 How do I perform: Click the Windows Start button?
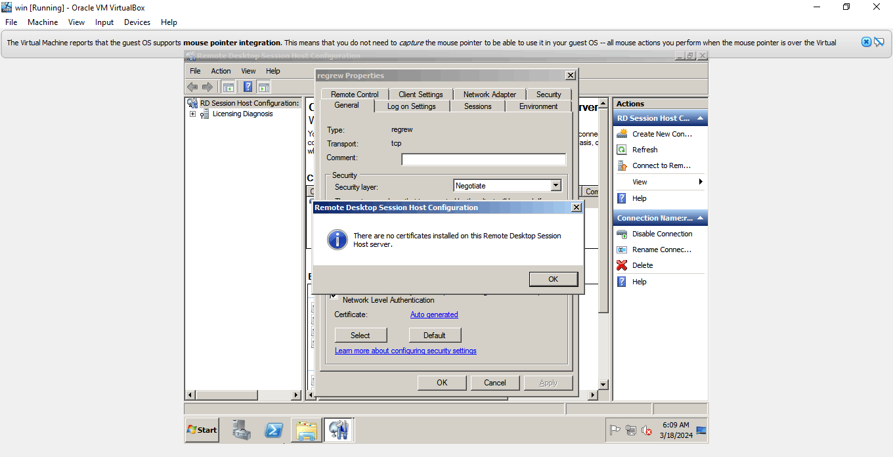[202, 430]
